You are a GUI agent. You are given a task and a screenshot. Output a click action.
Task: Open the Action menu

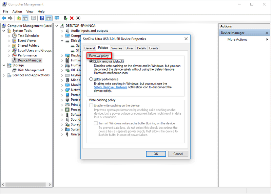tap(17, 11)
